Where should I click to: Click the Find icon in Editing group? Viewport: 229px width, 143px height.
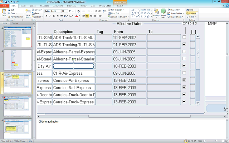(190, 10)
